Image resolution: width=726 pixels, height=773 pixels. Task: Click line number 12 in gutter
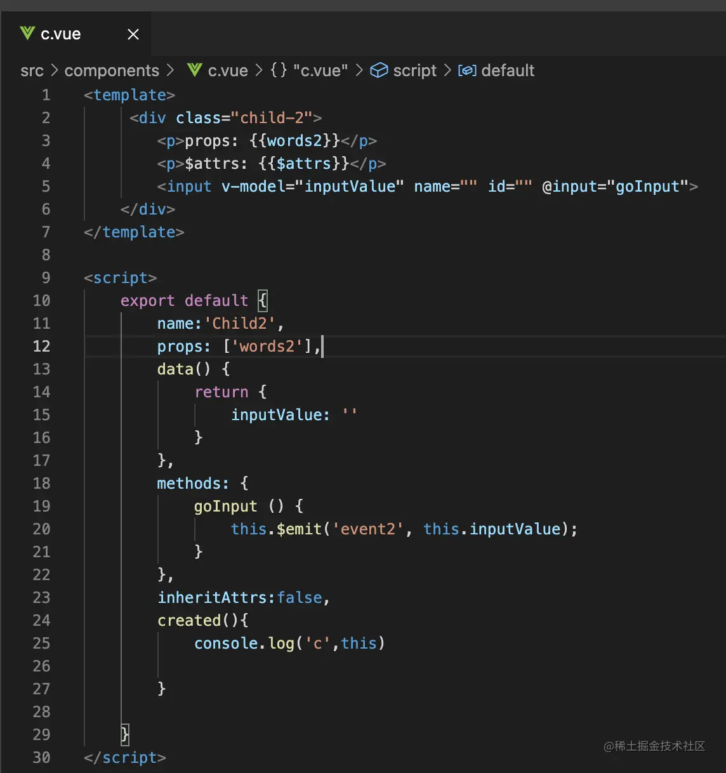coord(41,347)
